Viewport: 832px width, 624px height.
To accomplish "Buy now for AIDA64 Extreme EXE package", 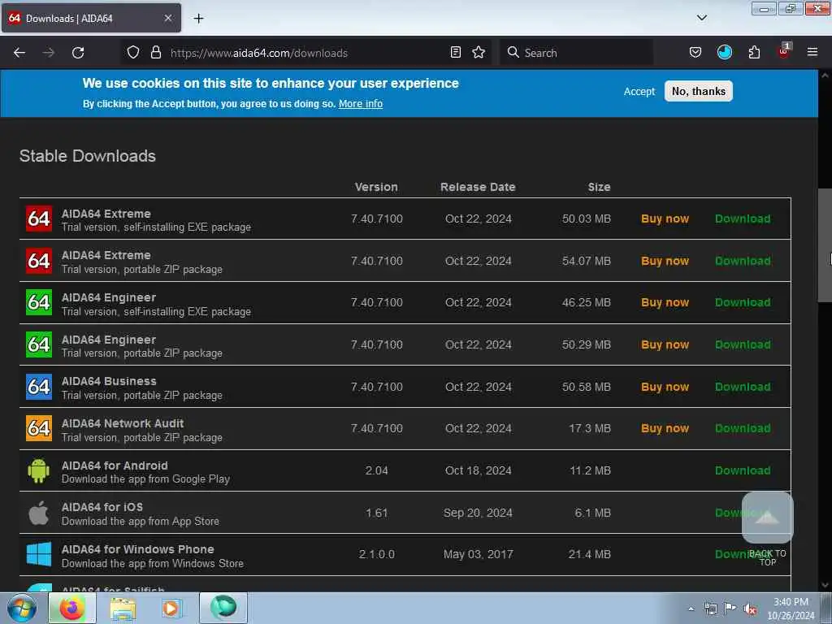I will [665, 219].
